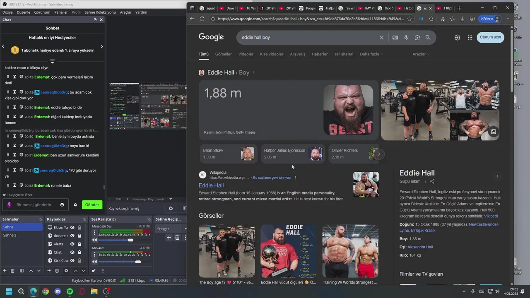Expand Eddie Hall knowledge panel arrow
The width and height of the screenshot is (530, 298).
pos(497,176)
